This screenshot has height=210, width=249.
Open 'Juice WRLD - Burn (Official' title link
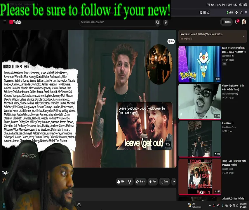(233, 198)
